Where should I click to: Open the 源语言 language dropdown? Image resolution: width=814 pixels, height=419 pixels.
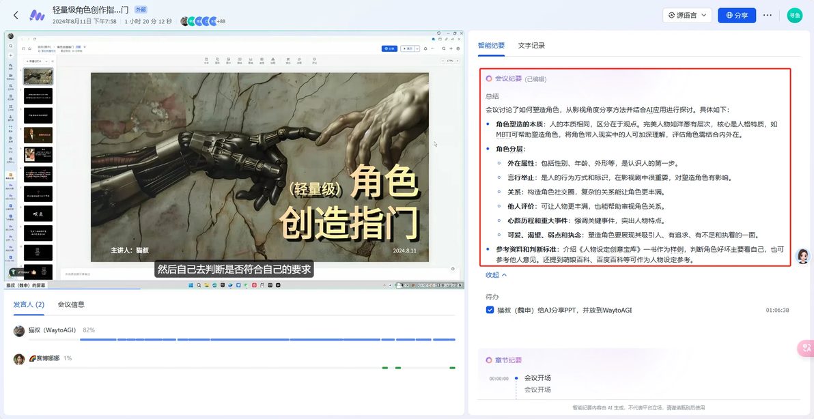(687, 16)
